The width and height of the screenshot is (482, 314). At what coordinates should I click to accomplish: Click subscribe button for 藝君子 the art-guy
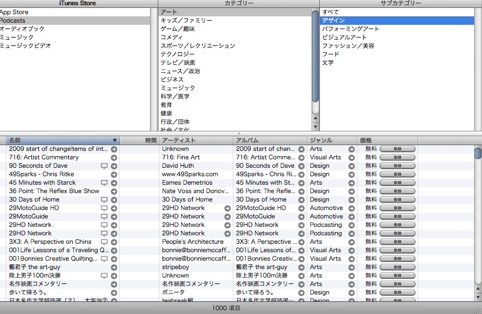pyautogui.click(x=398, y=268)
